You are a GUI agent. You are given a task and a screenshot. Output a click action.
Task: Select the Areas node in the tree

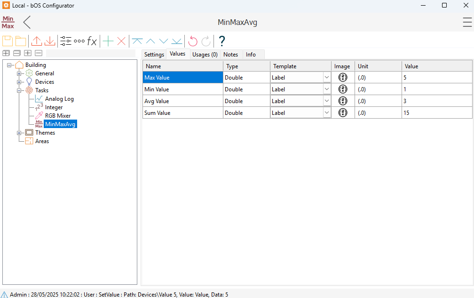42,141
